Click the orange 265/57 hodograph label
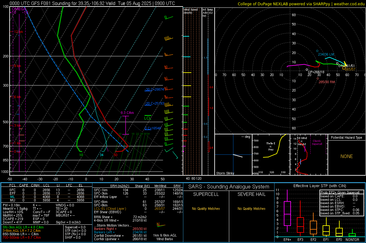The width and height of the screenshot is (366, 243). click(350, 69)
